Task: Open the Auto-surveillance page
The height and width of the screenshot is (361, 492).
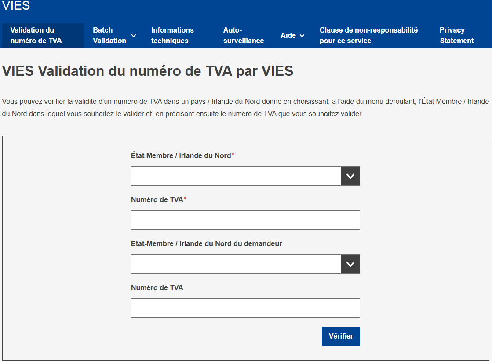Action: [243, 36]
